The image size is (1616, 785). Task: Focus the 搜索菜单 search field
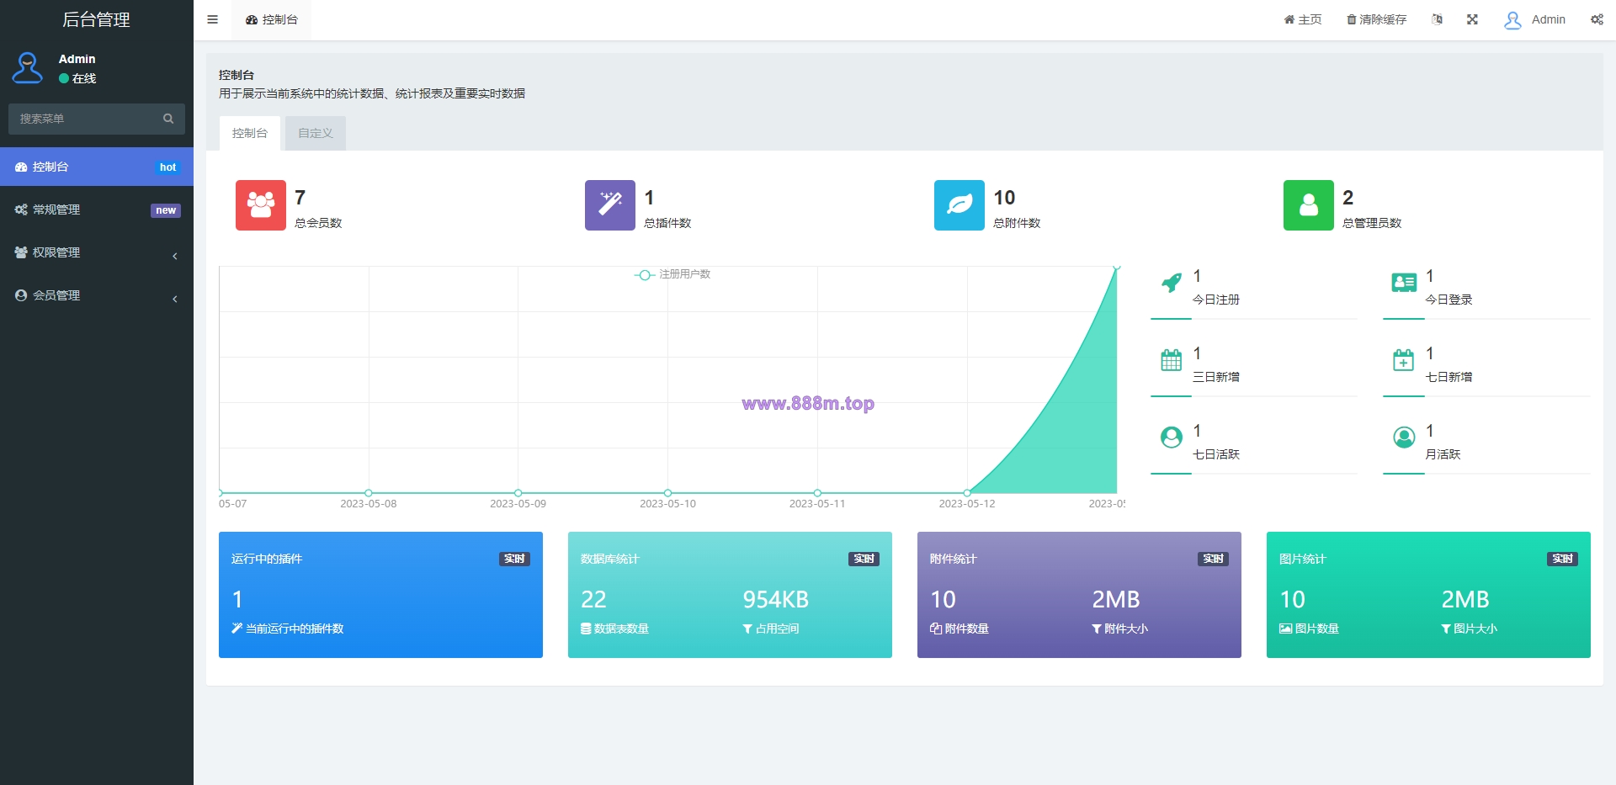click(x=84, y=119)
